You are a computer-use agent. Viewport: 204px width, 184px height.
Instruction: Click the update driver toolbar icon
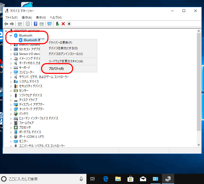[x=58, y=24]
